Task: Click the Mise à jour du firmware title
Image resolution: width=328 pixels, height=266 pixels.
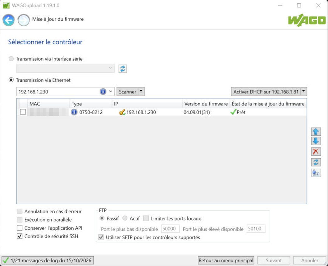Action: click(x=58, y=19)
